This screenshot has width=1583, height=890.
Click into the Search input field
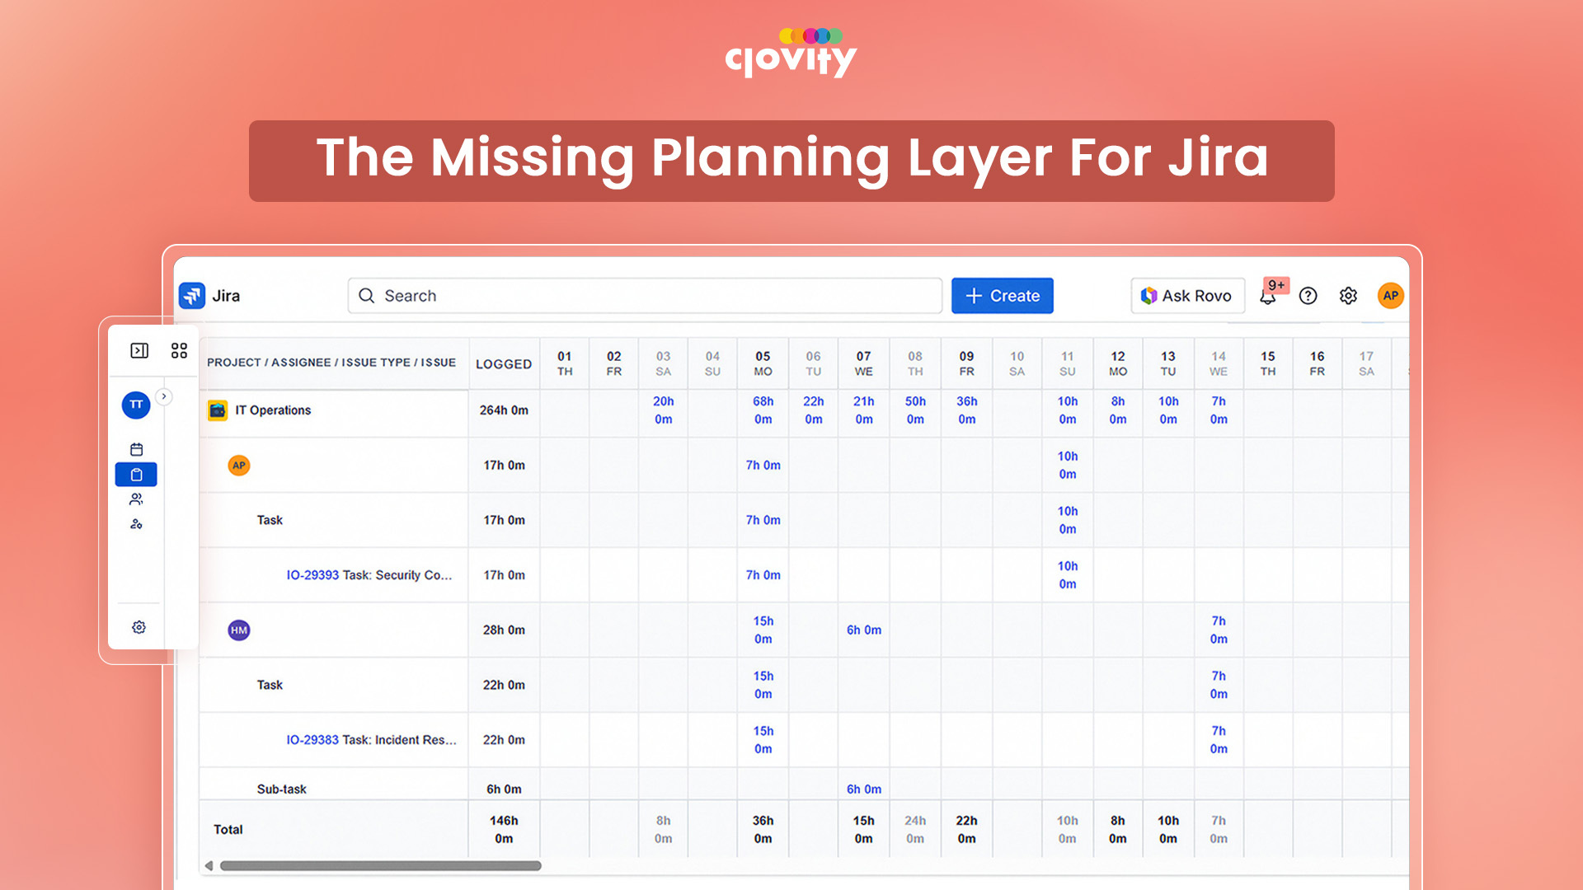coord(645,296)
